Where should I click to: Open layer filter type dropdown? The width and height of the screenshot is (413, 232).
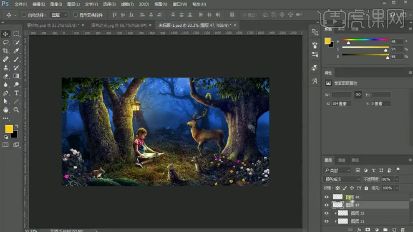337,170
